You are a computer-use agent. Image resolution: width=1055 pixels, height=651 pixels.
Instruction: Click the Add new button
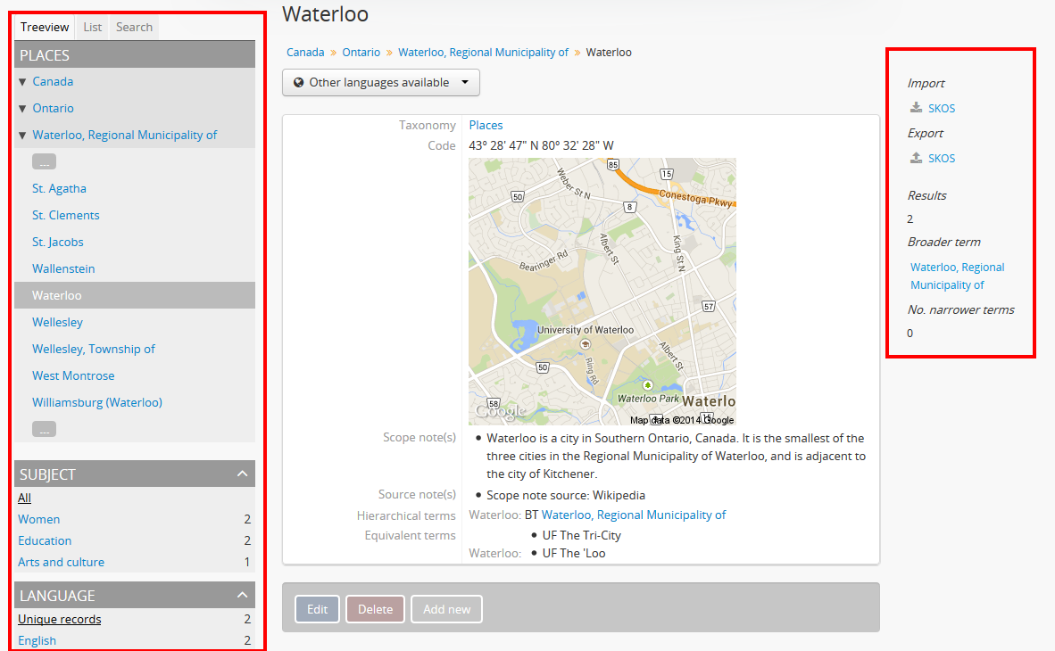pyautogui.click(x=446, y=609)
